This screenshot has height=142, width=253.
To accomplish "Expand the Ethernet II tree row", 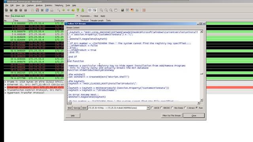I will tap(6, 84).
